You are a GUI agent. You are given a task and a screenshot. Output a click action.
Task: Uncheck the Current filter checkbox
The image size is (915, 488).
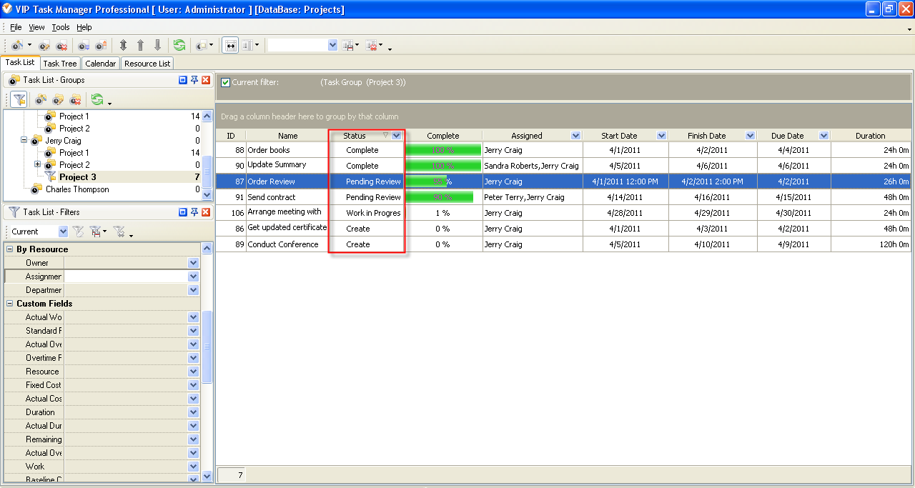point(226,82)
